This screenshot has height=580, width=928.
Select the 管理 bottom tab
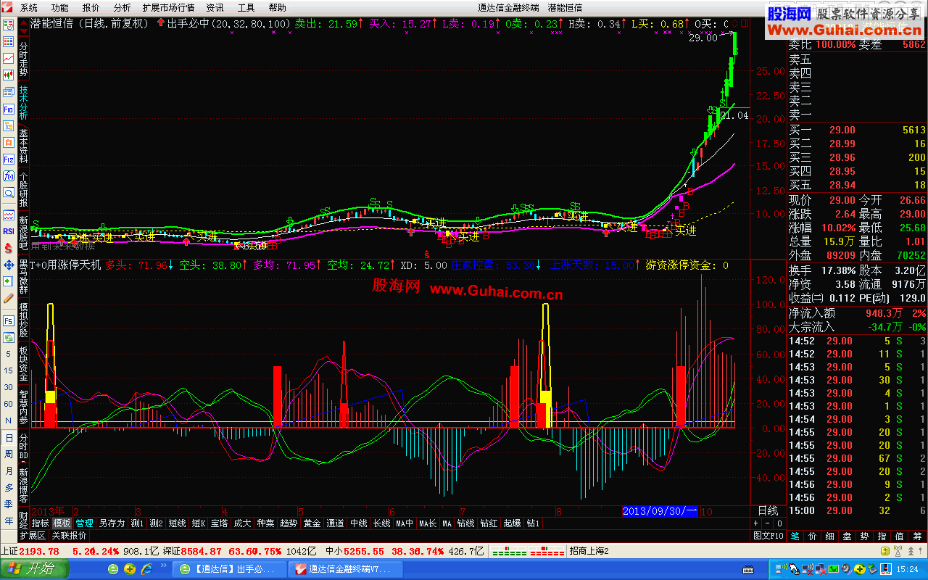pos(85,523)
